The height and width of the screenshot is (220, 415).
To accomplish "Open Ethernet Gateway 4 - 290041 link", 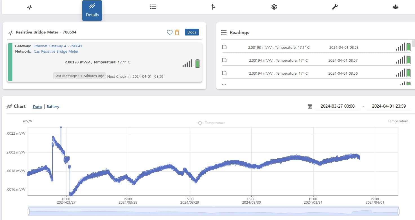I will (x=58, y=46).
